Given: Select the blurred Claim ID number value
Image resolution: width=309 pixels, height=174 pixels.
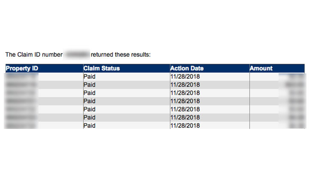Looking at the screenshot, I should click(x=77, y=54).
